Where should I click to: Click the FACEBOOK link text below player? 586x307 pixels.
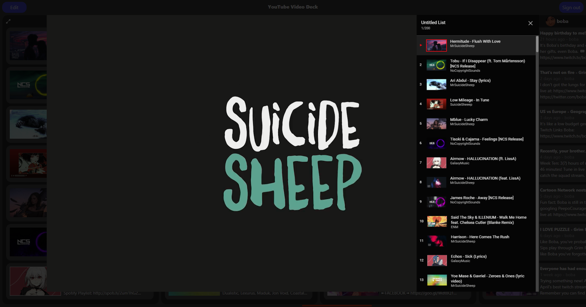pyautogui.click(x=419, y=293)
